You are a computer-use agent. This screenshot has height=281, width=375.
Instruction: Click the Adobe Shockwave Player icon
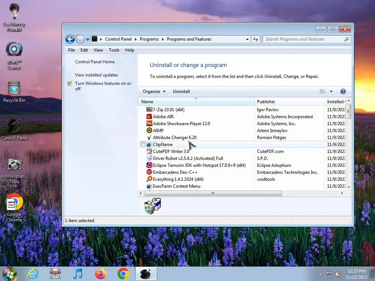tap(149, 124)
